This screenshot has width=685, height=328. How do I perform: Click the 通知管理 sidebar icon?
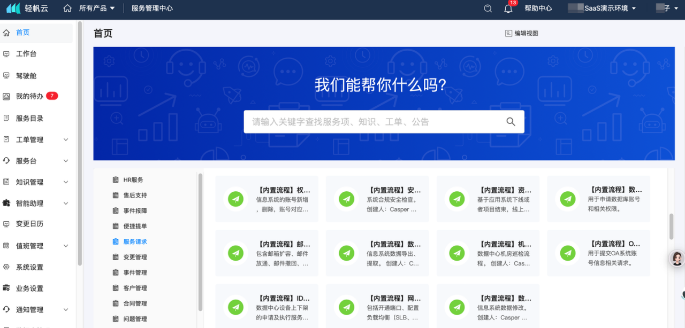coord(6,309)
